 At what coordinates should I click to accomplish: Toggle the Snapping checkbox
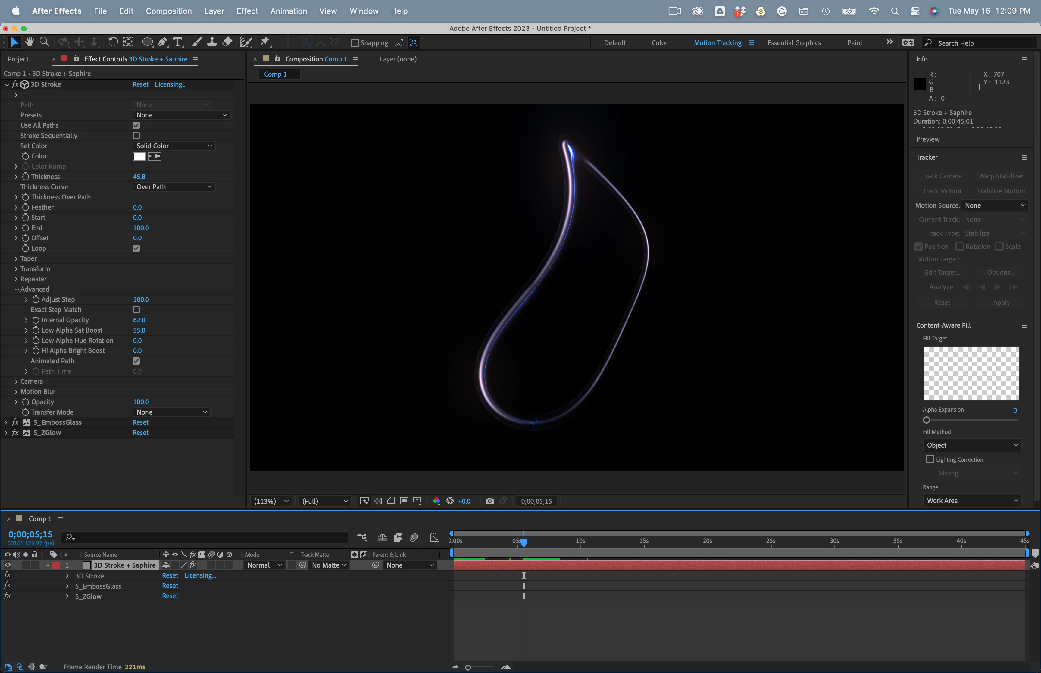355,43
